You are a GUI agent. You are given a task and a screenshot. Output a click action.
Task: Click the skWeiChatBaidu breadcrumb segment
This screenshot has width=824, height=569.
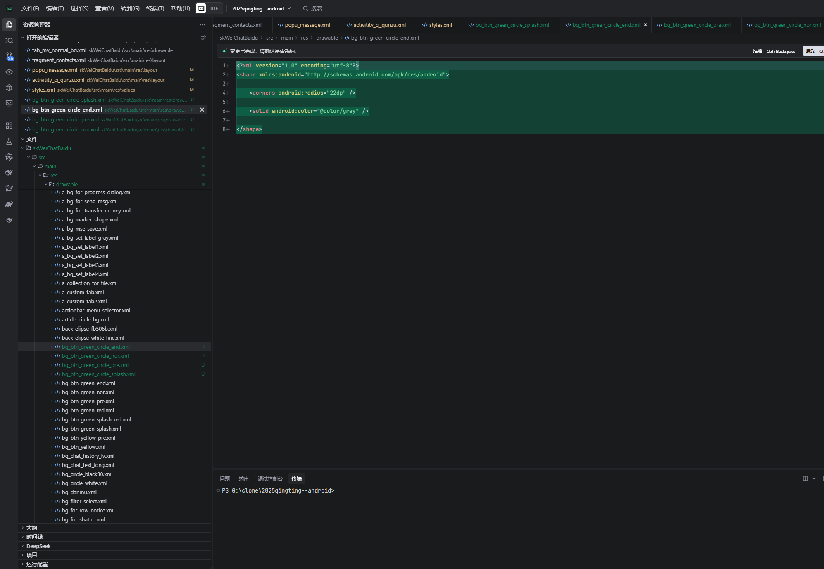[239, 38]
